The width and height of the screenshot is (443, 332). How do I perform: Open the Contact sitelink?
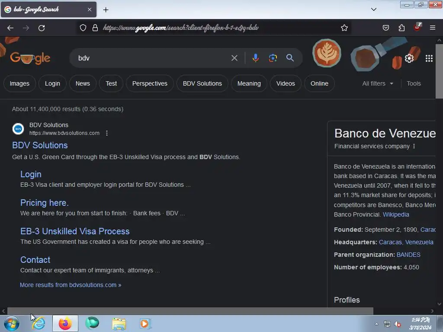click(35, 260)
